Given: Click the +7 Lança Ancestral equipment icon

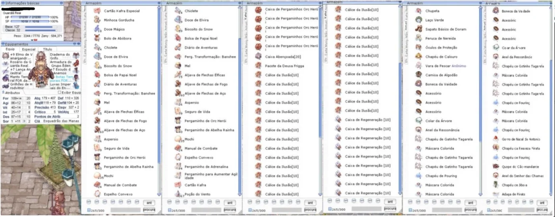Looking at the screenshot, I should pos(5,71).
